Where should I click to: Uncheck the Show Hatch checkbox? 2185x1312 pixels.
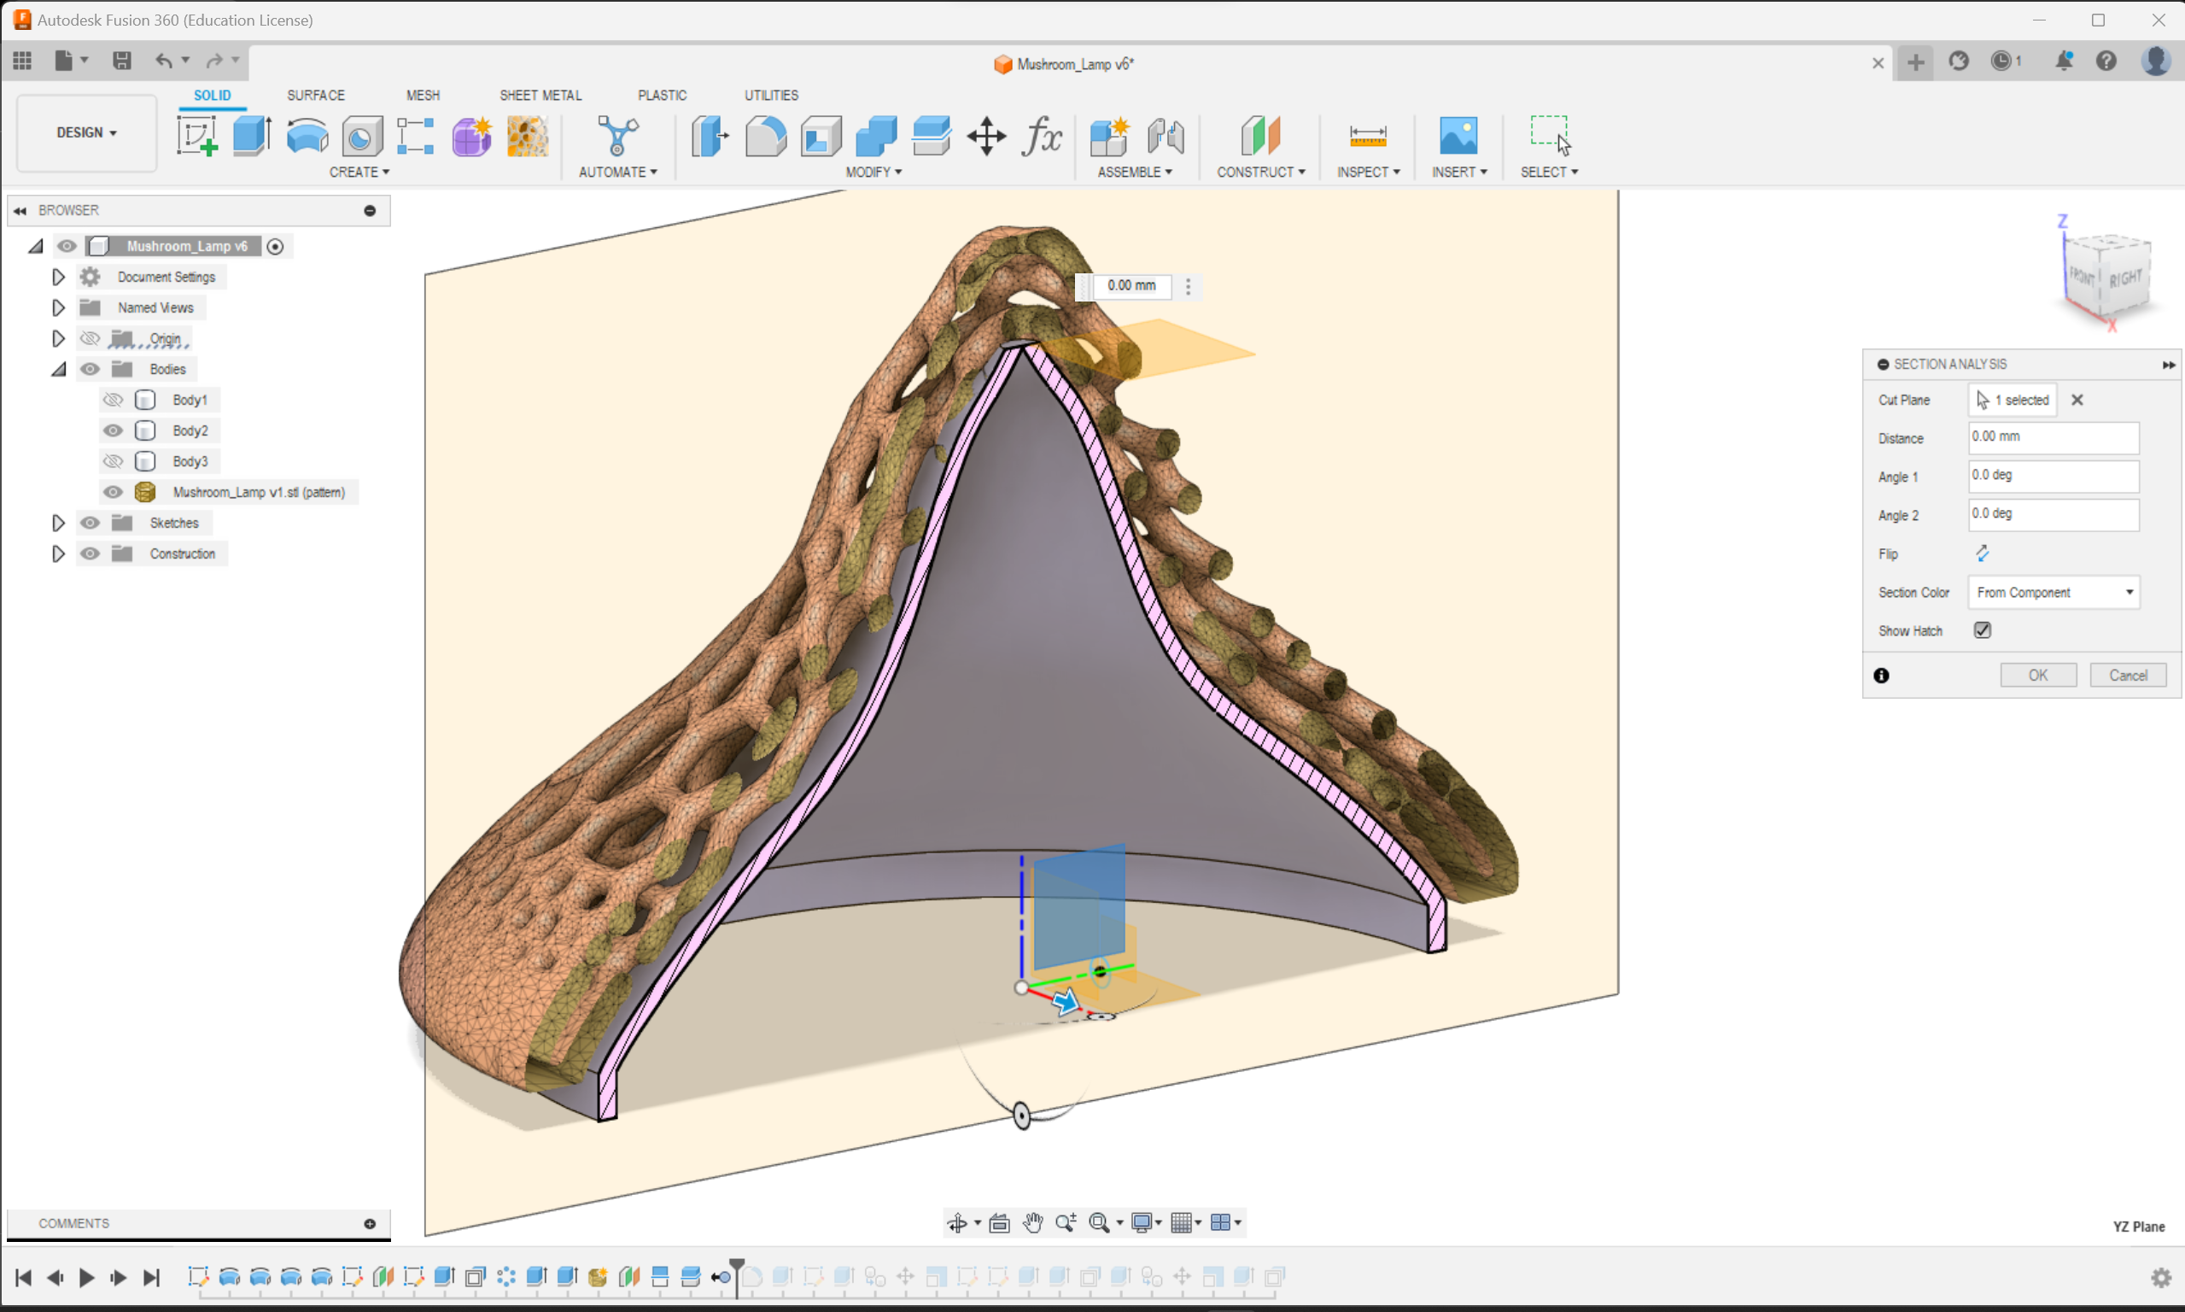click(1983, 630)
